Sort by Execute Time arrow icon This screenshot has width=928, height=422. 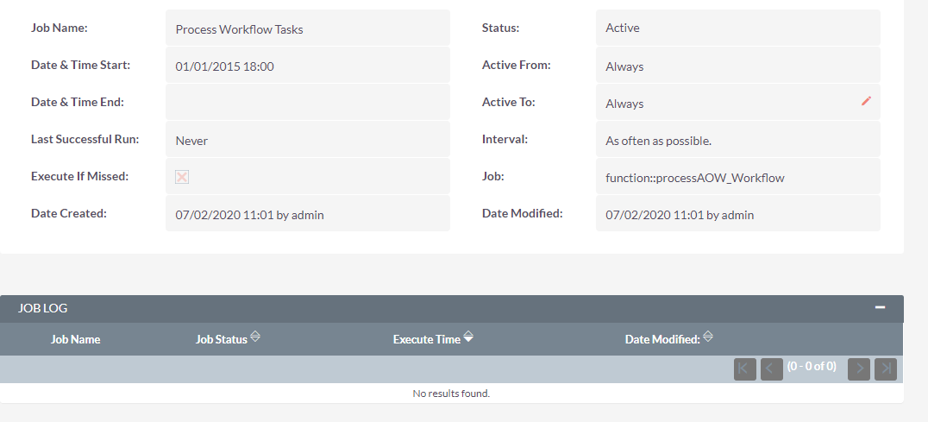click(x=468, y=337)
